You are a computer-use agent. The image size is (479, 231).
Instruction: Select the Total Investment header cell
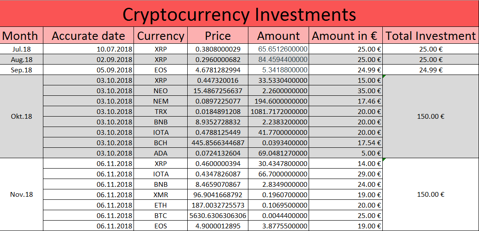coord(431,36)
